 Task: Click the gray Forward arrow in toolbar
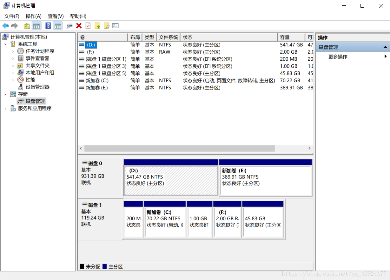[x=14, y=26]
